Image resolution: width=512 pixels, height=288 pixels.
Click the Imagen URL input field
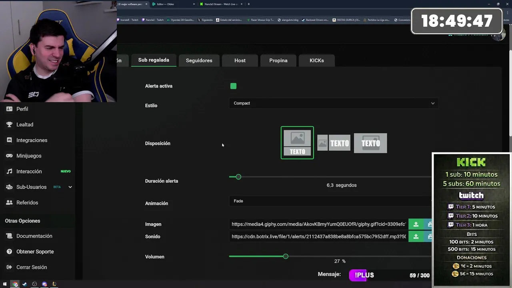pyautogui.click(x=319, y=224)
